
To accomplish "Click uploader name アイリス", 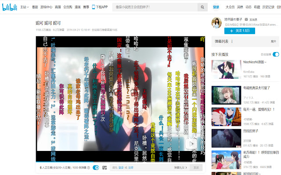I will (249, 98).
